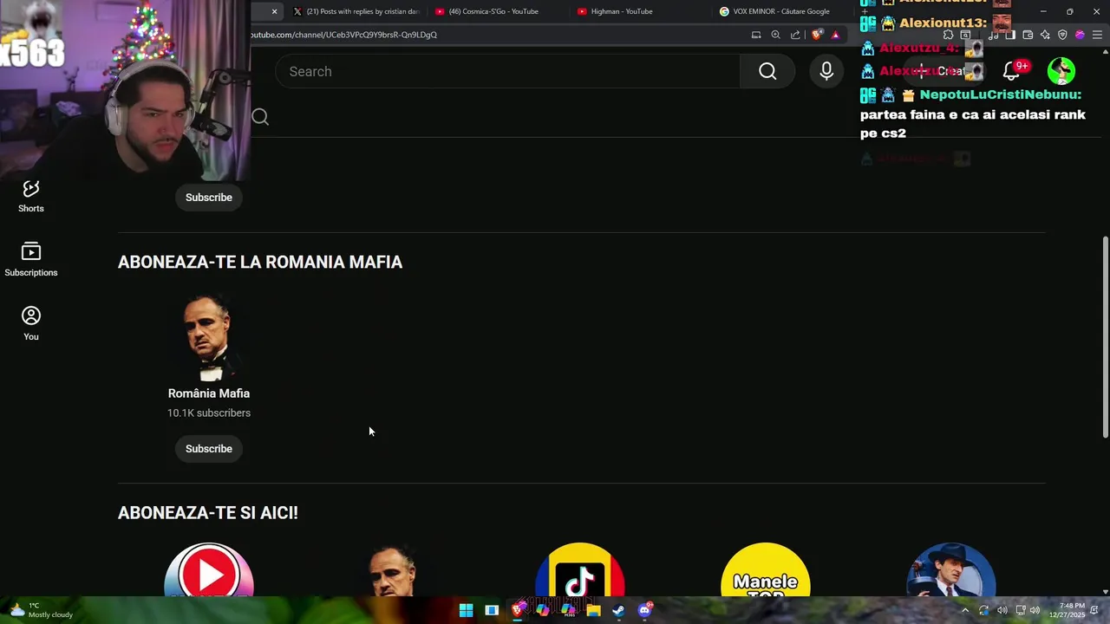Click the ABONEAZA-TE LA ROMANIA MAFIA heading
Screen dimensions: 1110x624
(260, 263)
